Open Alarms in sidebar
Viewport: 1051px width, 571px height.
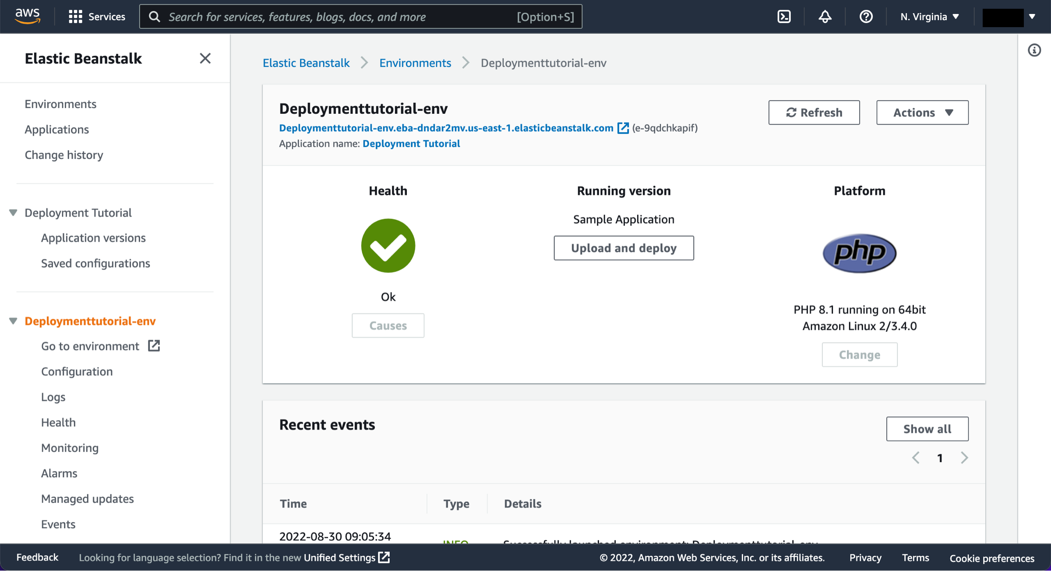(x=59, y=473)
